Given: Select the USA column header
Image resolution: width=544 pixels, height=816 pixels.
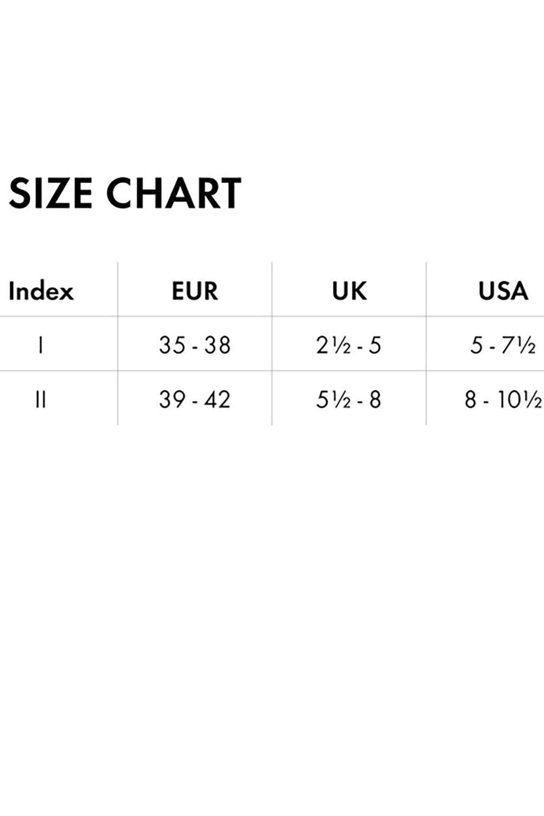Looking at the screenshot, I should [x=503, y=291].
